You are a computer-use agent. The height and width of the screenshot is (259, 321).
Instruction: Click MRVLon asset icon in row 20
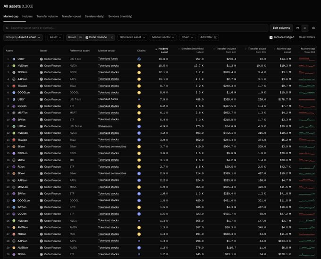(14, 187)
